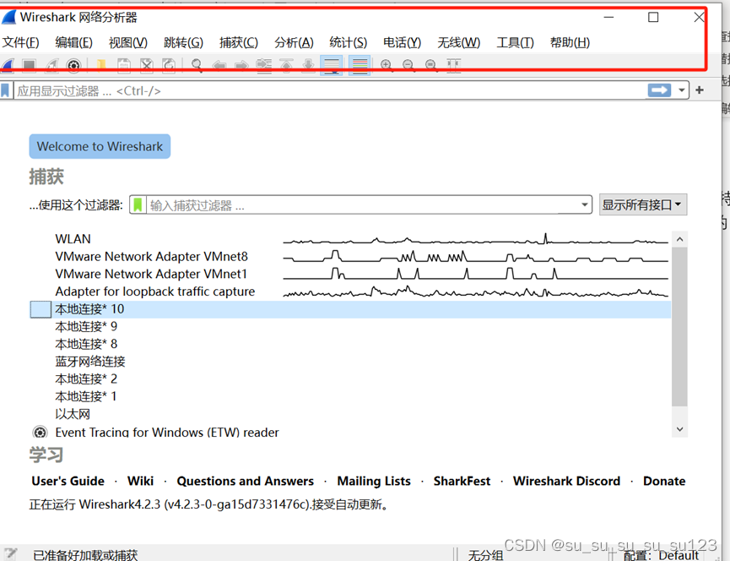Click the interface list scrollbar down arrow
Image resolution: width=730 pixels, height=561 pixels.
click(x=679, y=429)
